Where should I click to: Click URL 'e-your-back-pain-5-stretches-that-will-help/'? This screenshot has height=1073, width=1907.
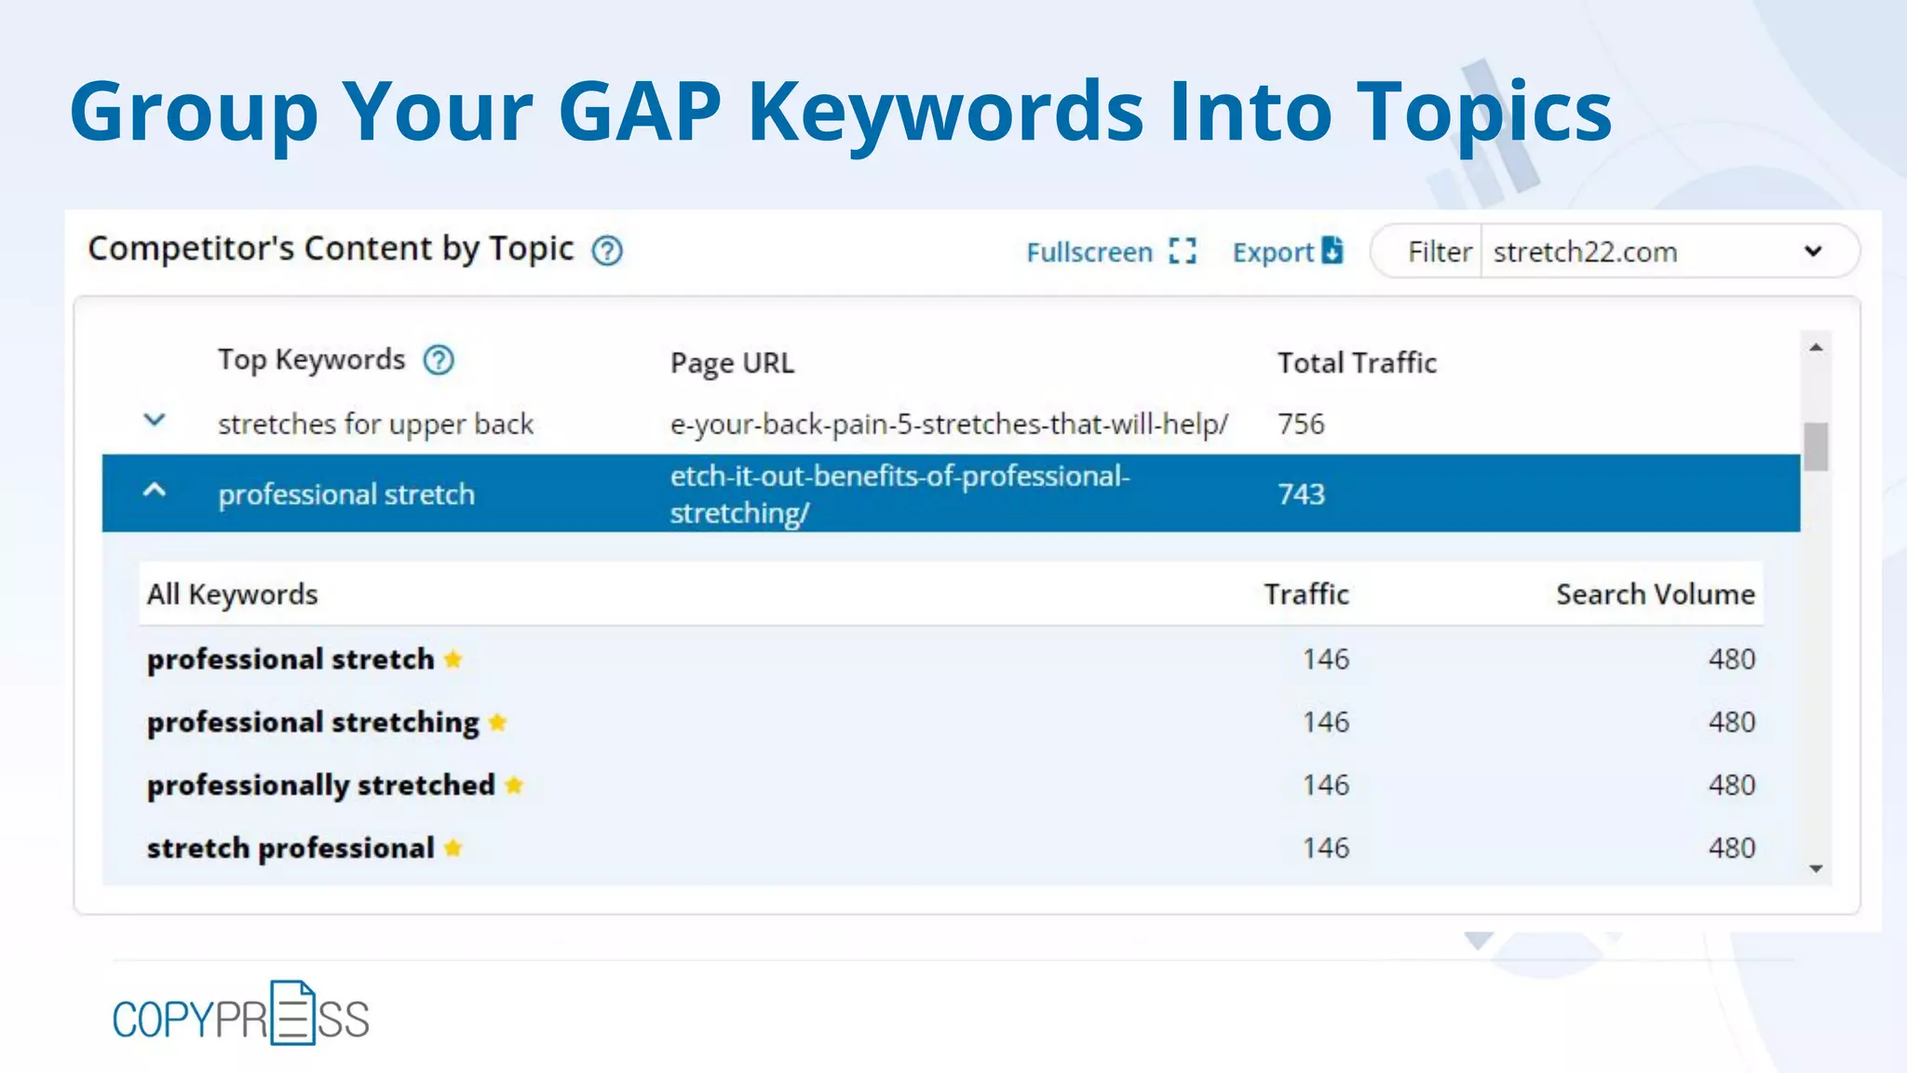[x=950, y=425]
